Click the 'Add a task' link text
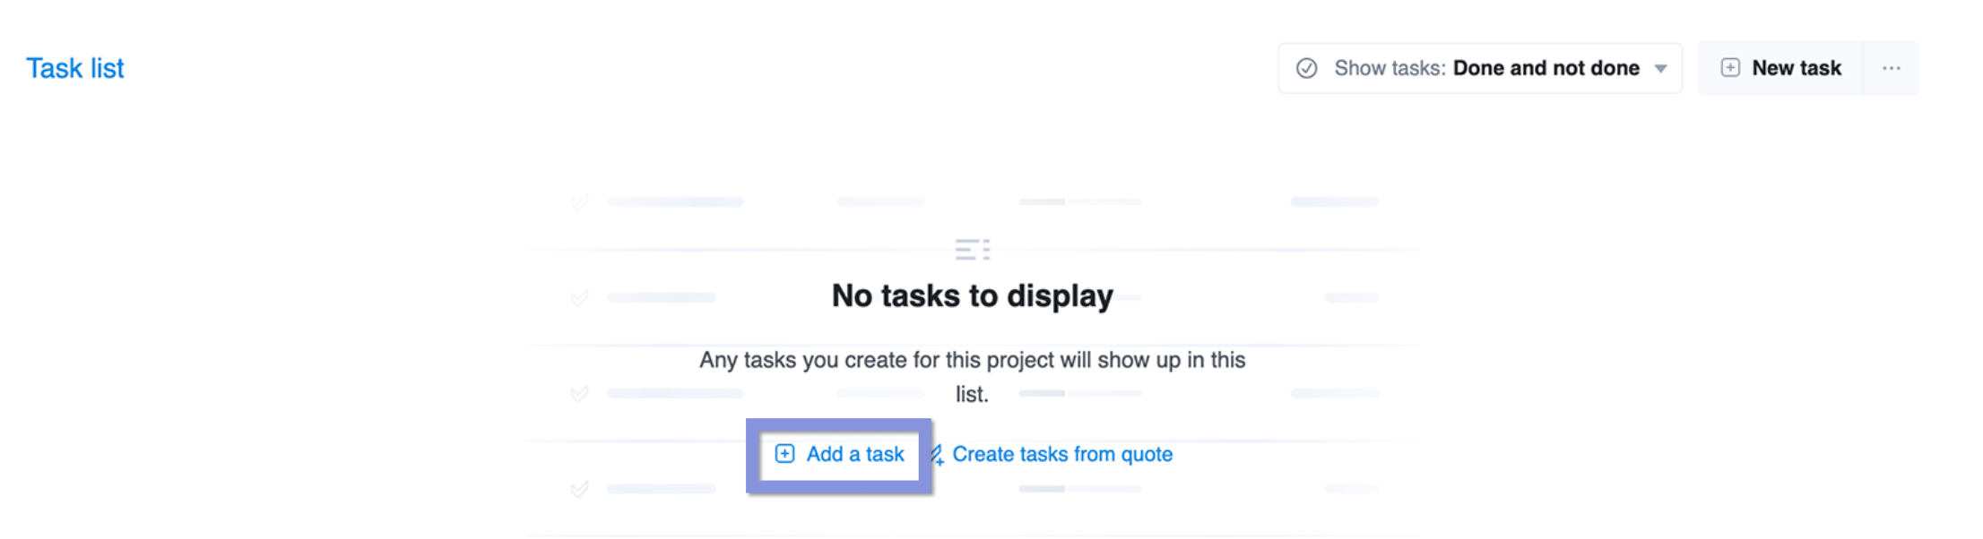The width and height of the screenshot is (1983, 539). click(x=855, y=454)
